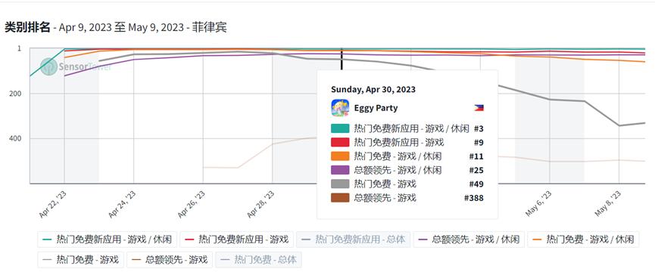Image resolution: width=655 pixels, height=272 pixels.
Task: Click Eggy Party name in tooltip
Action: [x=376, y=108]
